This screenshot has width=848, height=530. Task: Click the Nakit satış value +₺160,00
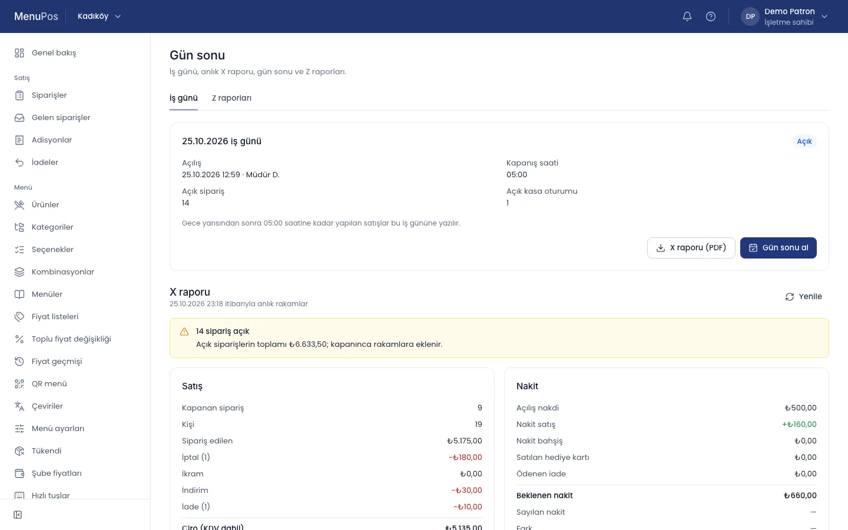(799, 425)
